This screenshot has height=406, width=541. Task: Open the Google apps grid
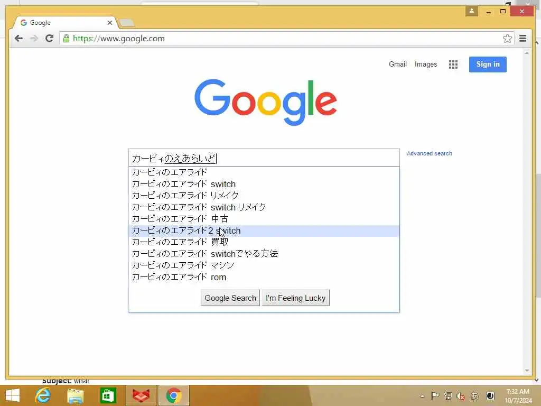point(453,64)
